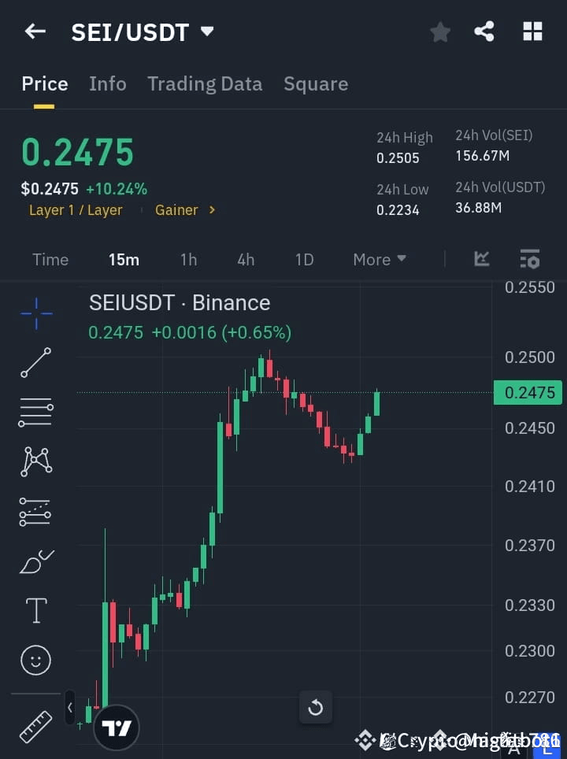
Task: Share this SEI/USDT chart
Action: pos(484,31)
